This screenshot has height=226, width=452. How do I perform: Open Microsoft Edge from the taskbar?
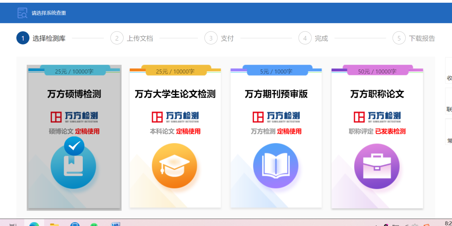[x=34, y=224]
